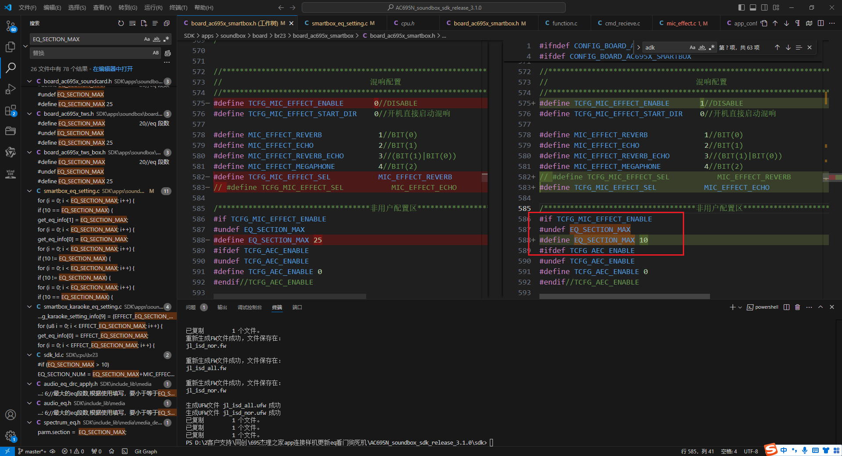The height and width of the screenshot is (456, 842).
Task: Open Git Graph from the status bar
Action: point(146,451)
